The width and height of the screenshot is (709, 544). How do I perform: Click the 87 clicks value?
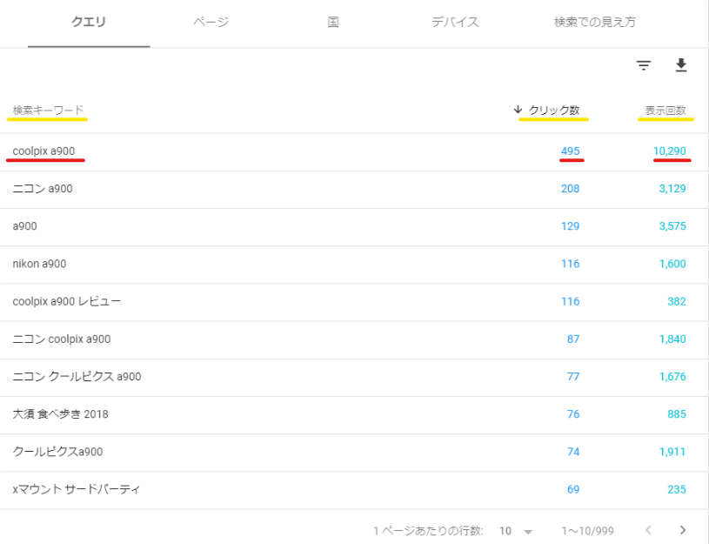[x=573, y=339]
